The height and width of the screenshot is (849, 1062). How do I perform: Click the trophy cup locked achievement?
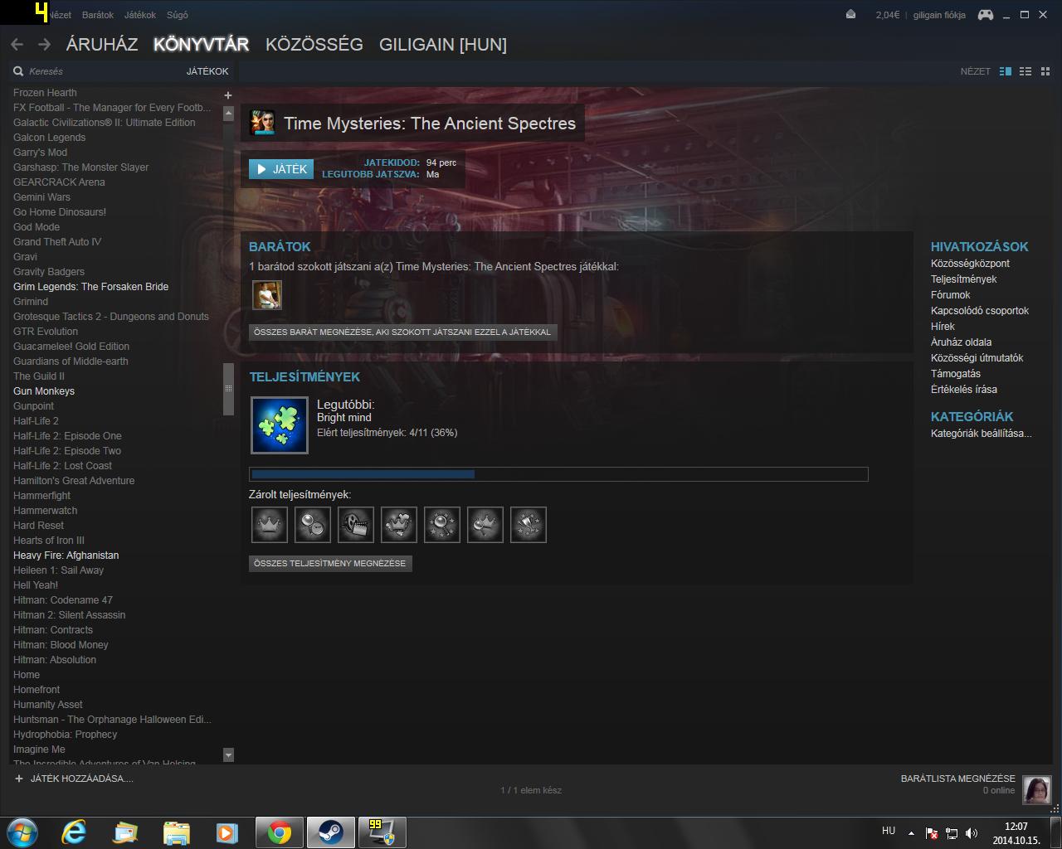pyautogui.click(x=529, y=525)
